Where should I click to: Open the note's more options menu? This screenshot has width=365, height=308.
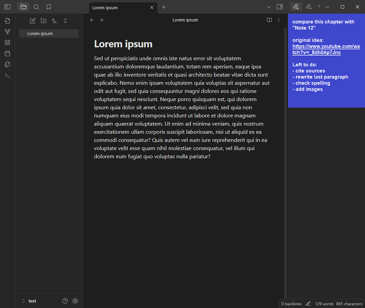[x=279, y=20]
